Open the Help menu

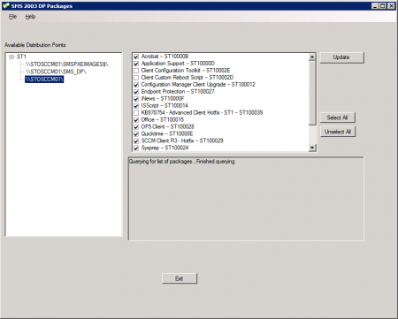coord(30,17)
